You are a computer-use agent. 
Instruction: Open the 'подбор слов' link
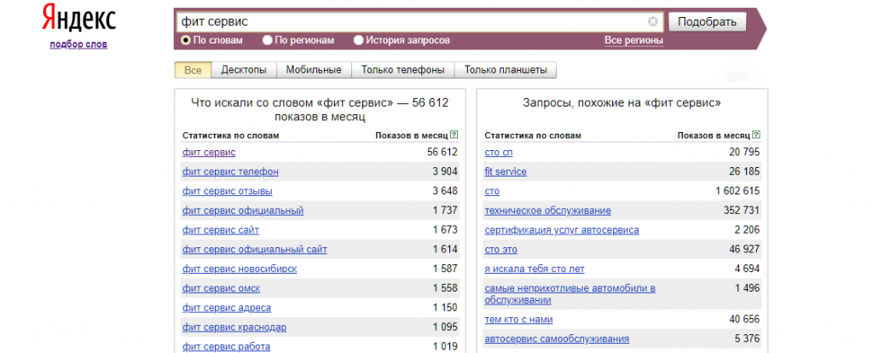click(x=78, y=44)
